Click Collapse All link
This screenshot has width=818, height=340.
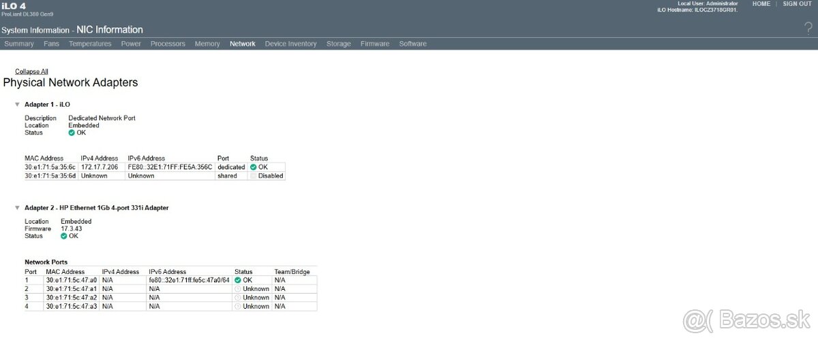click(31, 71)
